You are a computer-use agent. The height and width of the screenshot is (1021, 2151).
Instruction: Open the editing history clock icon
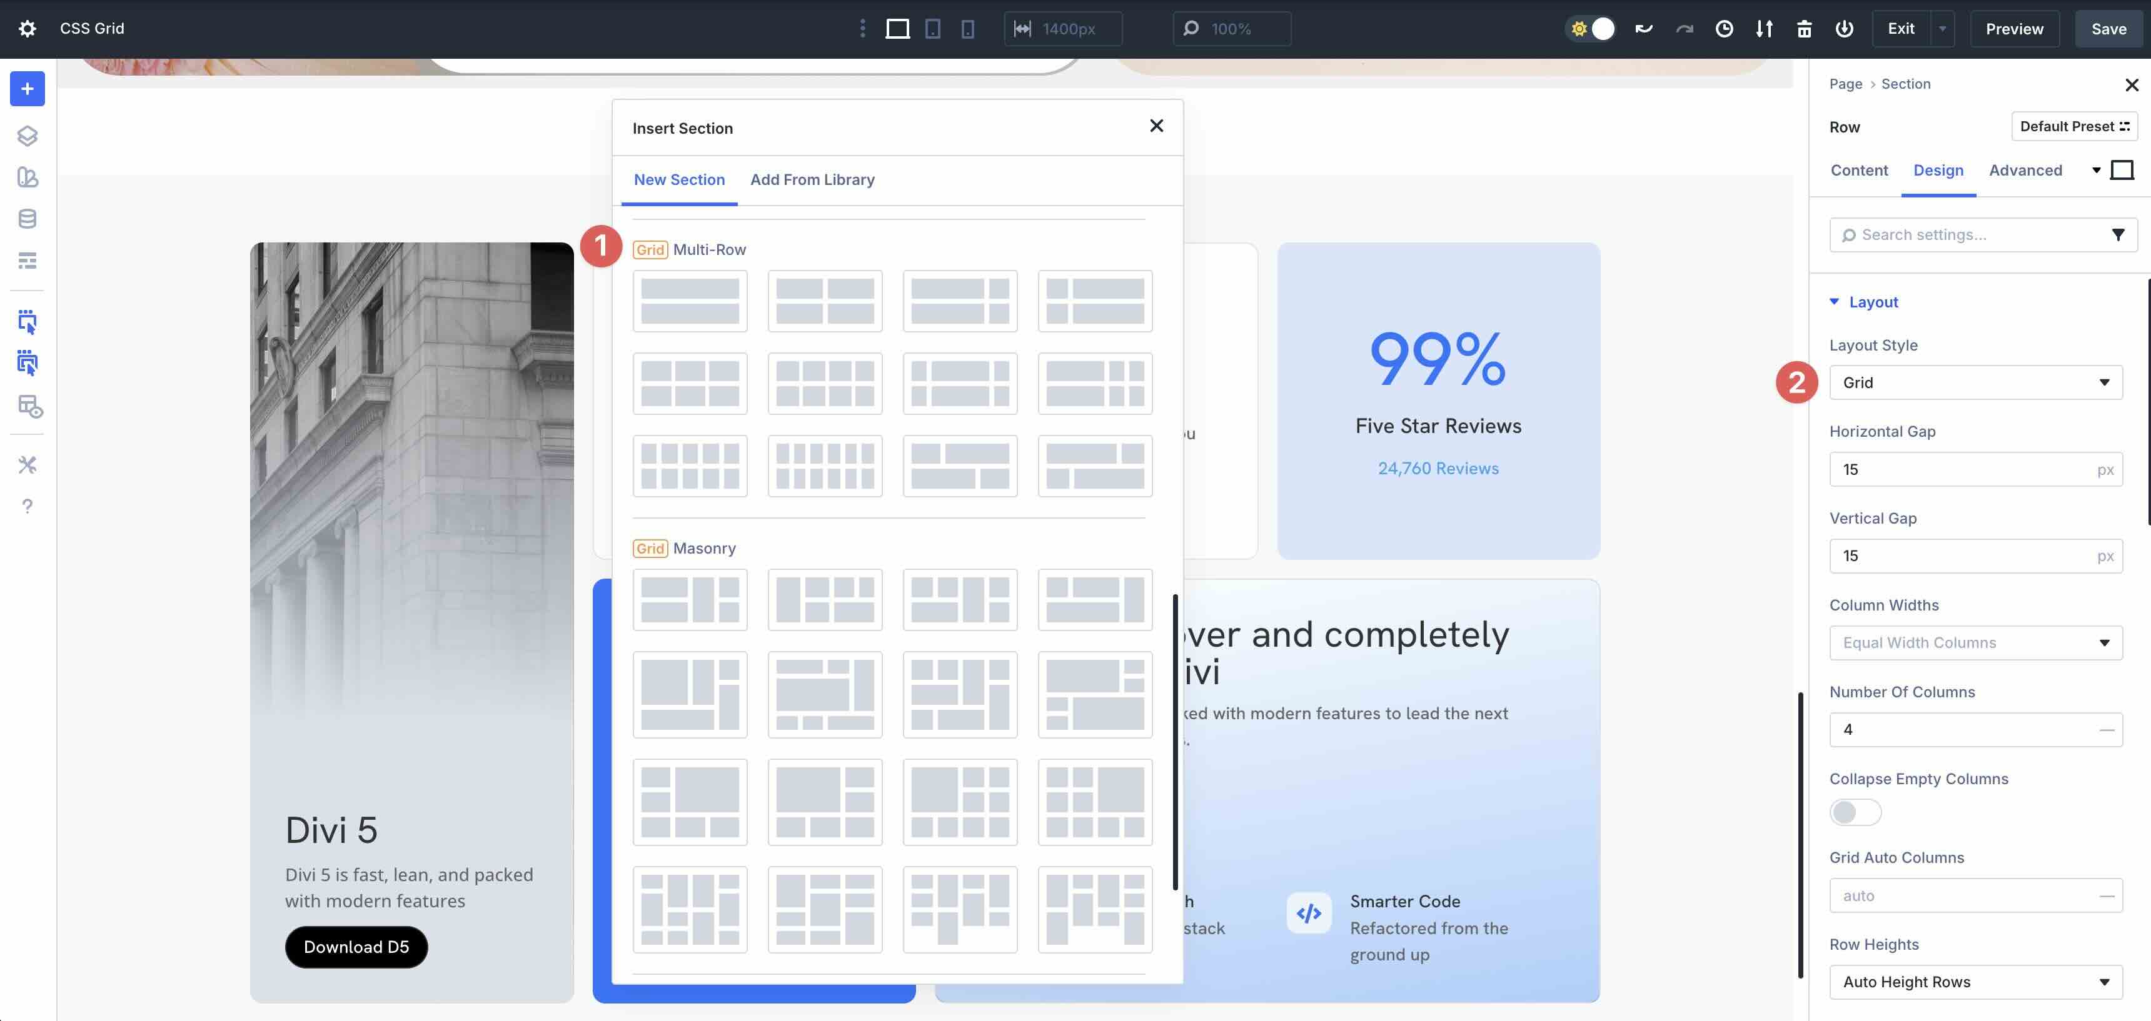tap(1725, 28)
